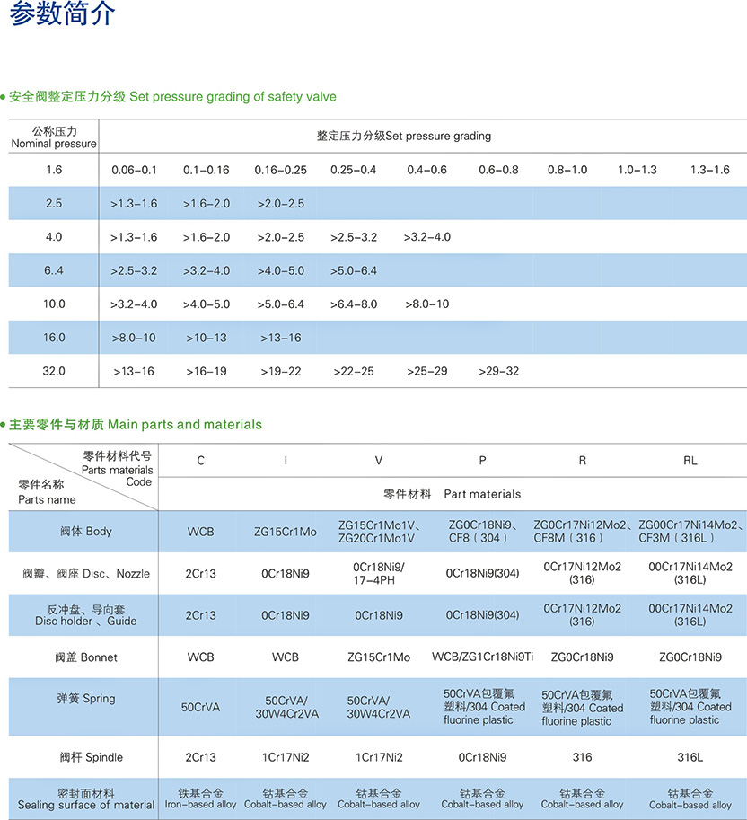The height and width of the screenshot is (820, 747).
Task: Select the 0.6–0.8 cell
Action: point(498,170)
